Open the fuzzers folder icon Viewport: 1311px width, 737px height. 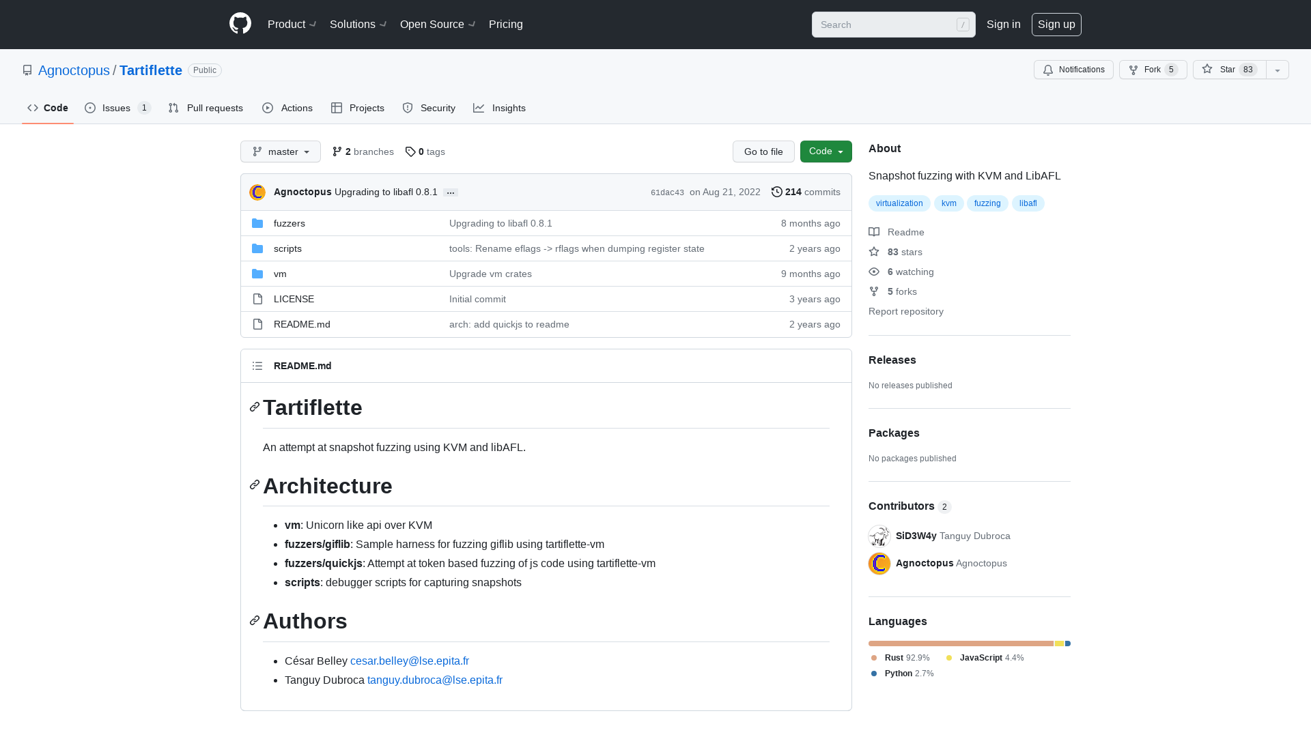pyautogui.click(x=257, y=223)
